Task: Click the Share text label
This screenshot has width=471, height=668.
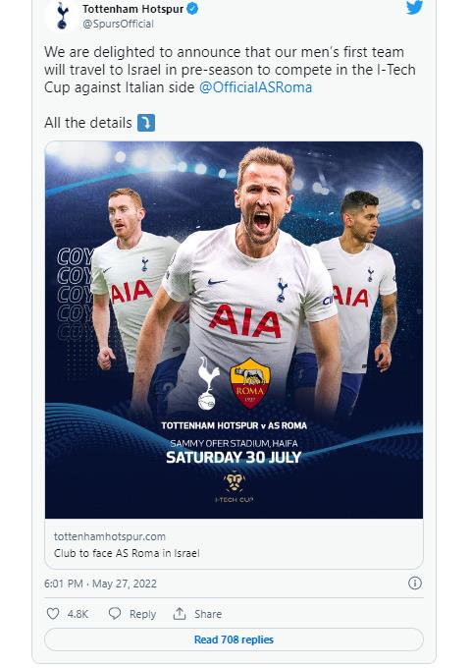Action: click(208, 614)
